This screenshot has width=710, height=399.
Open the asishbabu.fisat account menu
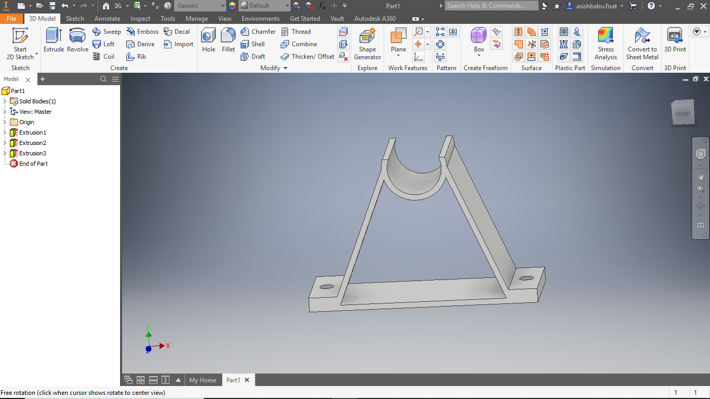coord(595,6)
